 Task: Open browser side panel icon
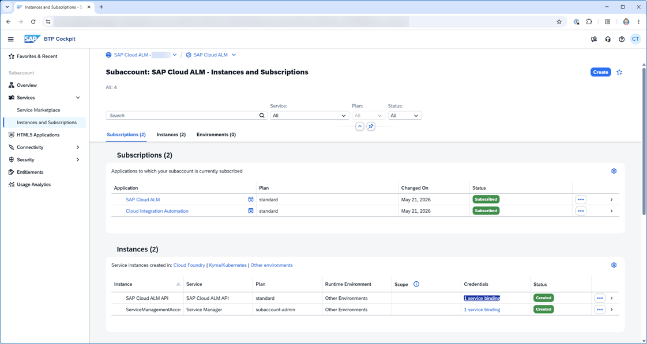coord(607,22)
